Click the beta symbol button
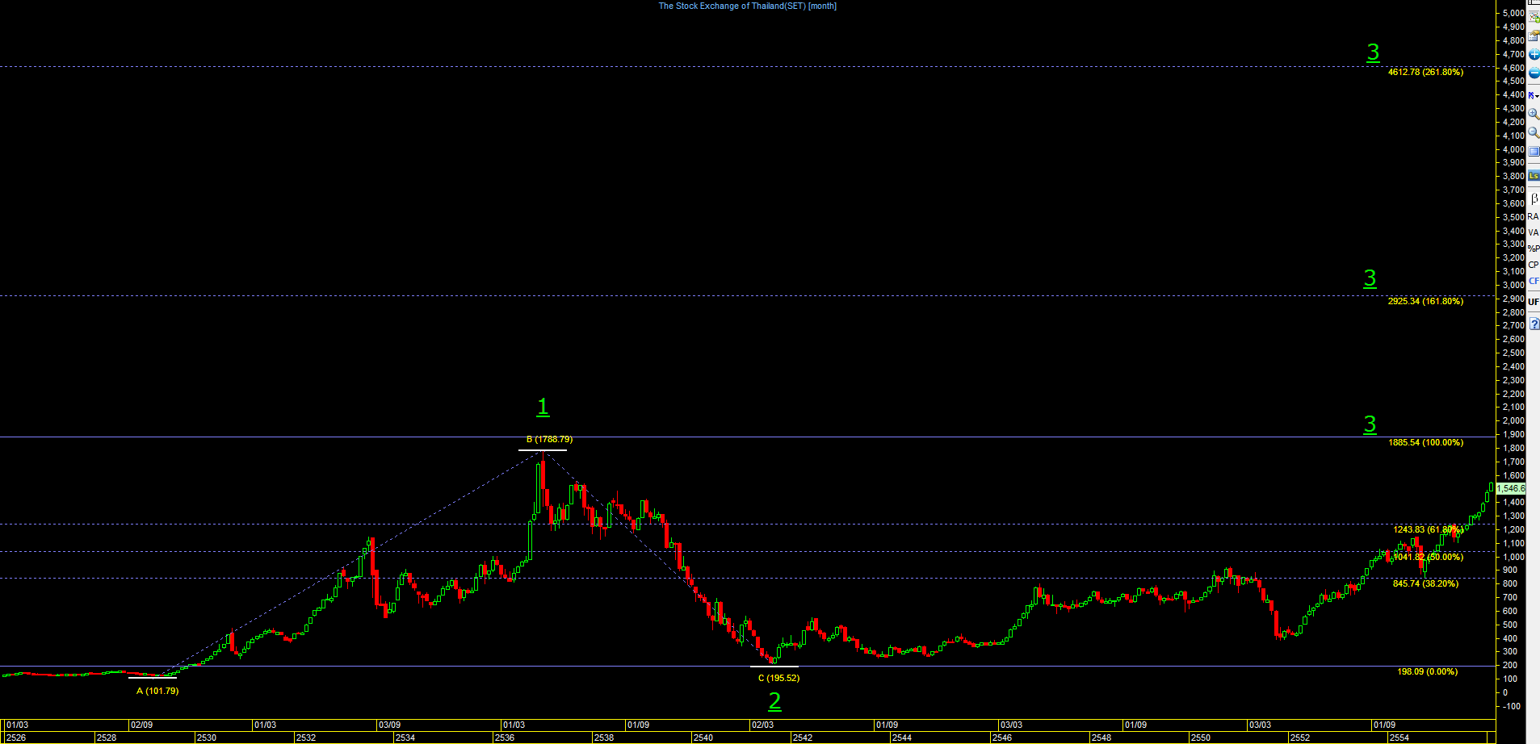Viewport: 1540px width, 744px height. coord(1534,199)
